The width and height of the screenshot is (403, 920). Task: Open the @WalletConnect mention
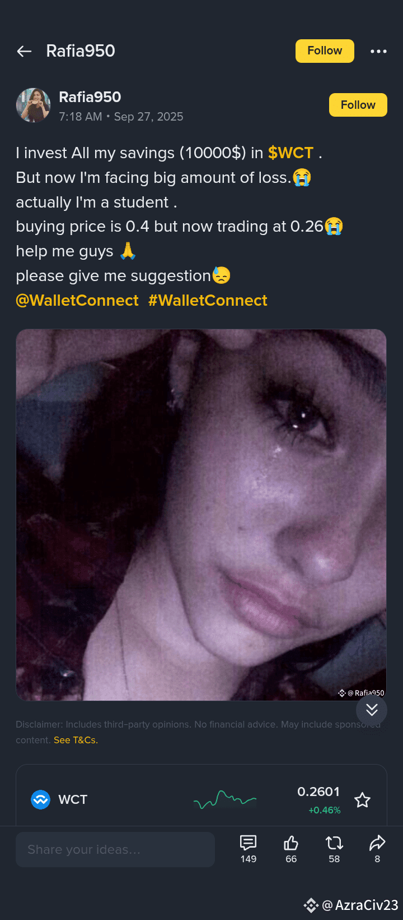[77, 301]
